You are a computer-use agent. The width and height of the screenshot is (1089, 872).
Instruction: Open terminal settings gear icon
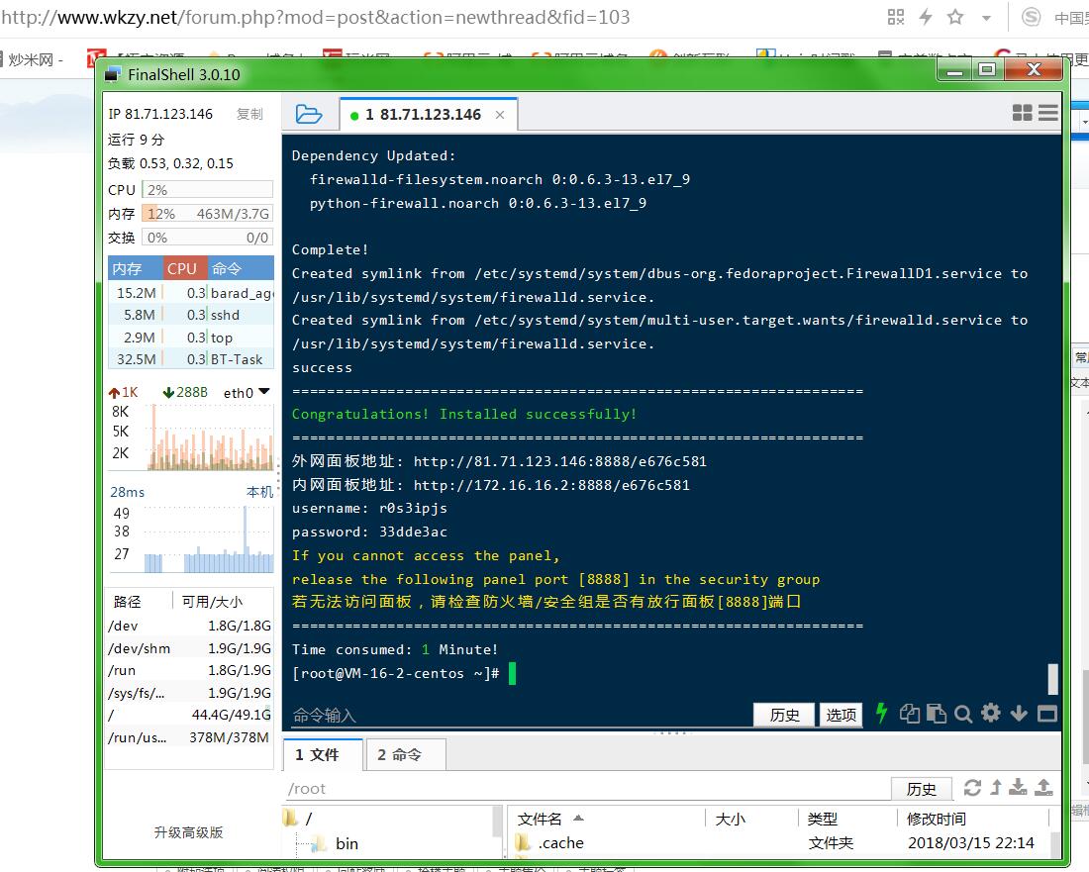[x=990, y=714]
